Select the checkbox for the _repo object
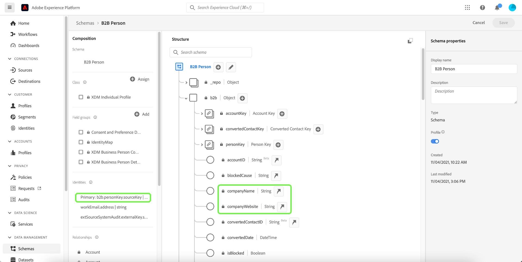The height and width of the screenshot is (262, 522). coord(194,83)
